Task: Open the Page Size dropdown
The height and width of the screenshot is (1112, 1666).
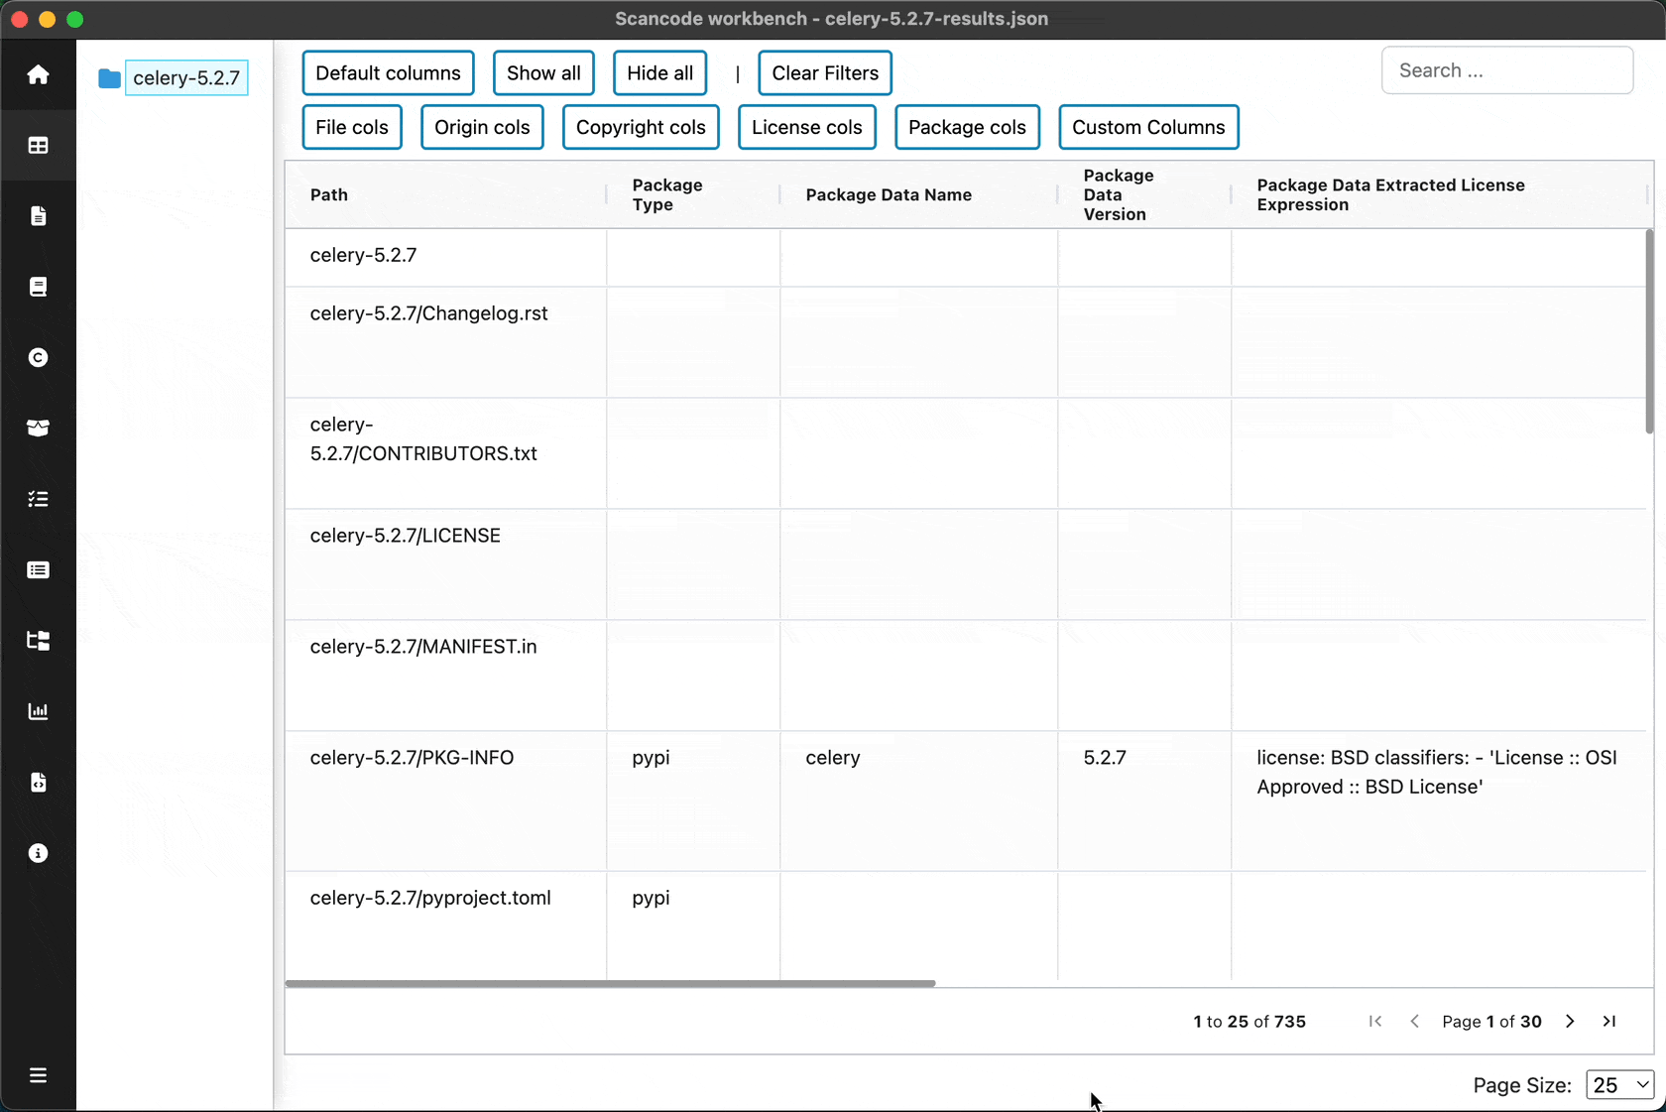Action: coord(1620,1085)
